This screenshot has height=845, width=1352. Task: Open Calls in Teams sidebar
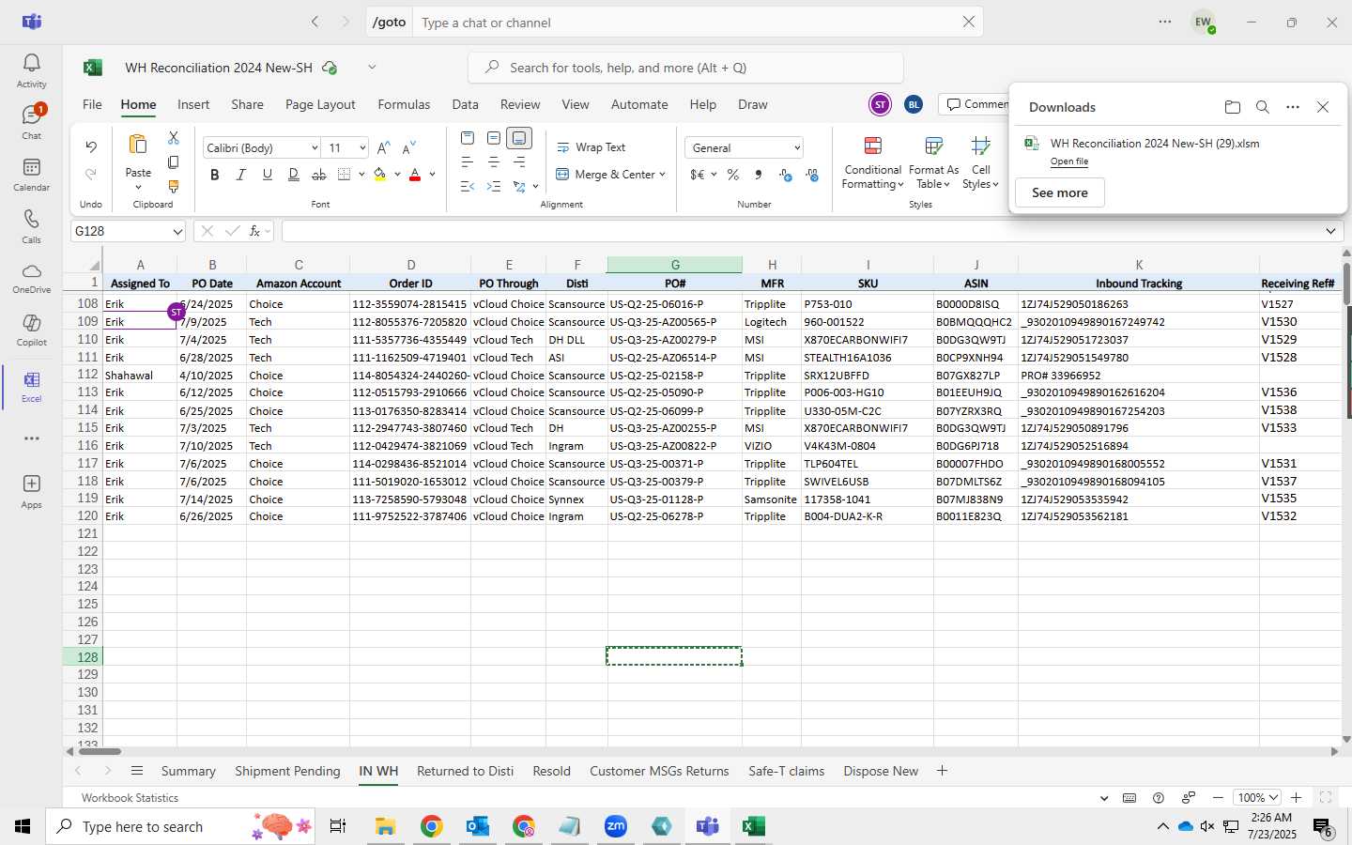click(x=31, y=226)
